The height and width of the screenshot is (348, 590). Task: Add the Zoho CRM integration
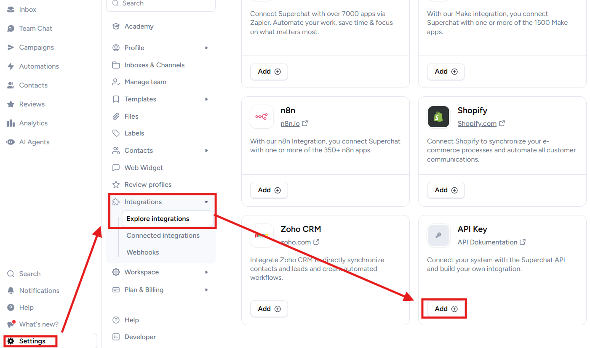[x=269, y=309]
